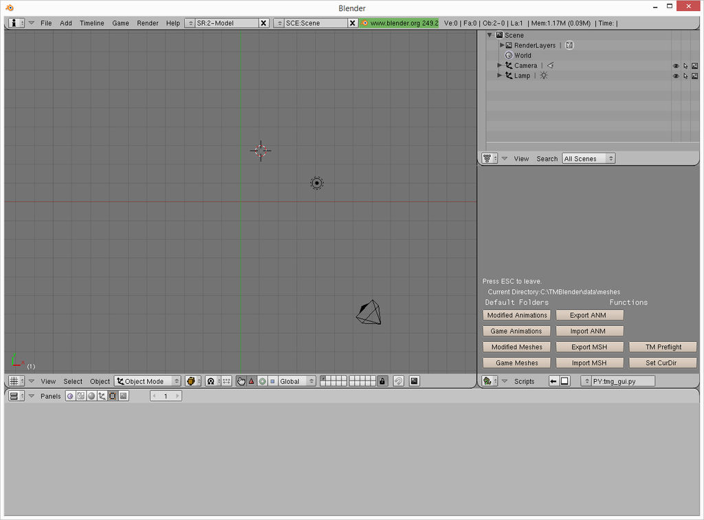Open the Global orientation dropdown
This screenshot has width=704, height=520.
coord(297,381)
